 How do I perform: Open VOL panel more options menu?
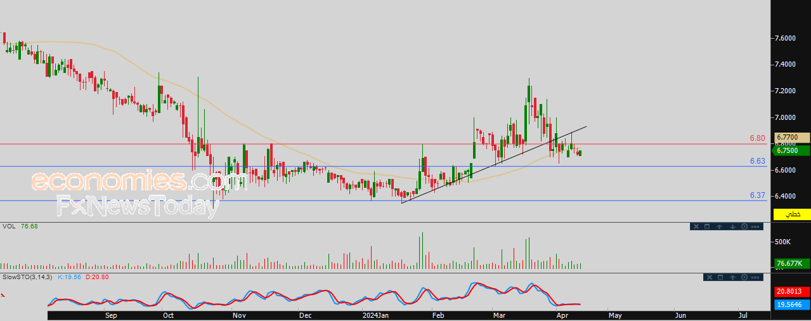coord(755,227)
